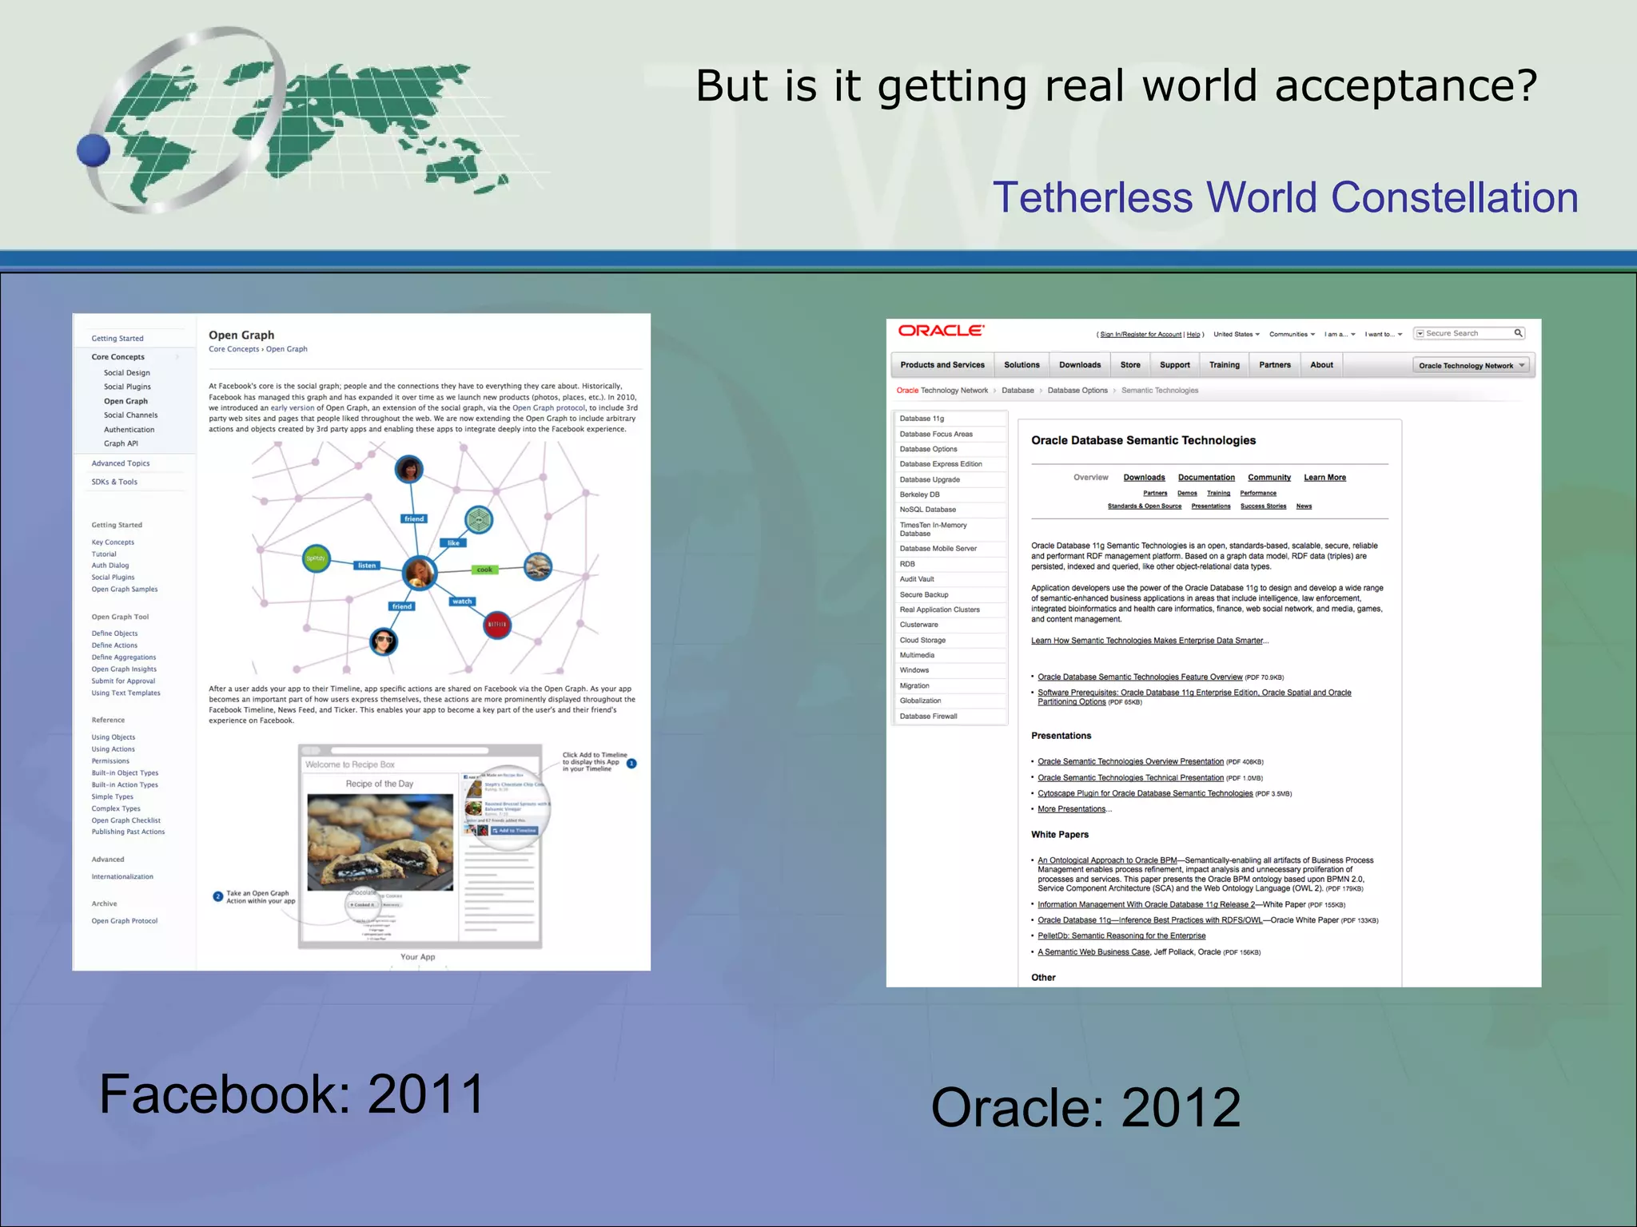
Task: Click the Netflix node in graph
Action: point(497,625)
